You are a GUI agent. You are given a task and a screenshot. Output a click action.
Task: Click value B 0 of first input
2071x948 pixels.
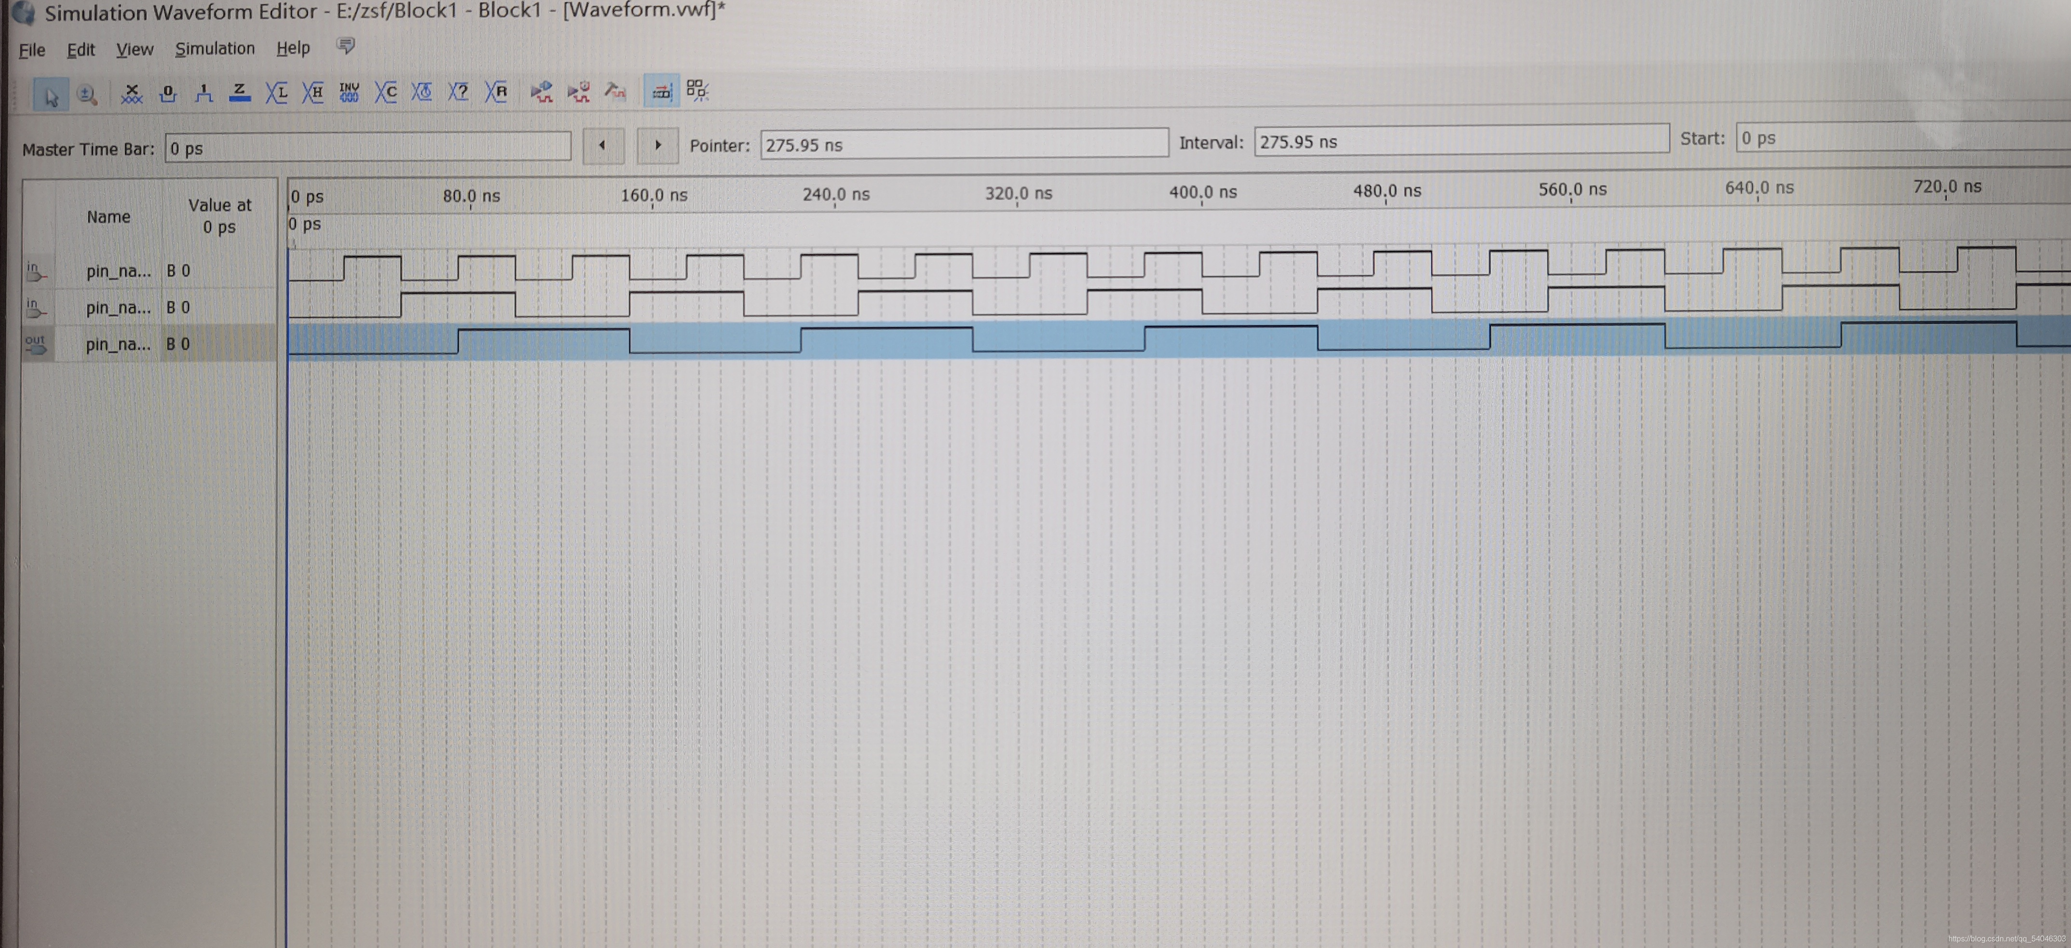[x=178, y=271]
